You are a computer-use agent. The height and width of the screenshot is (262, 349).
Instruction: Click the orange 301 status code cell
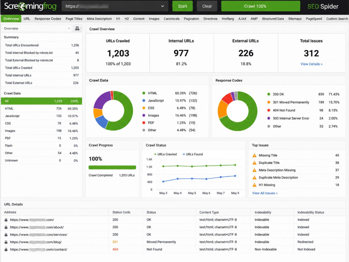pos(115,242)
